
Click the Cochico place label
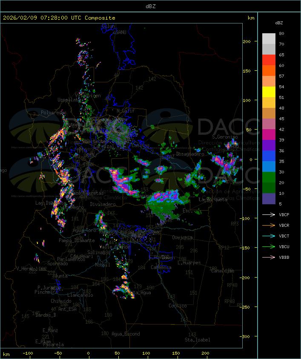click(x=178, y=306)
